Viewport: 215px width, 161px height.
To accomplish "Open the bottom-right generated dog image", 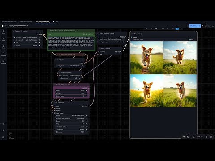I will coord(180,91).
